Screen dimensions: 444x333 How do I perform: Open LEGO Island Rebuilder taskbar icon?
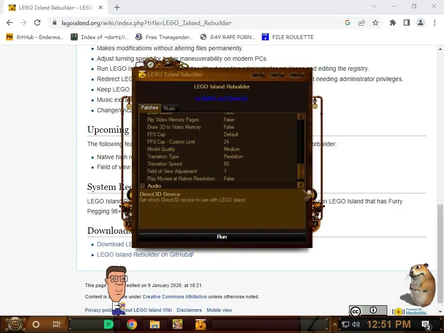click(x=200, y=324)
